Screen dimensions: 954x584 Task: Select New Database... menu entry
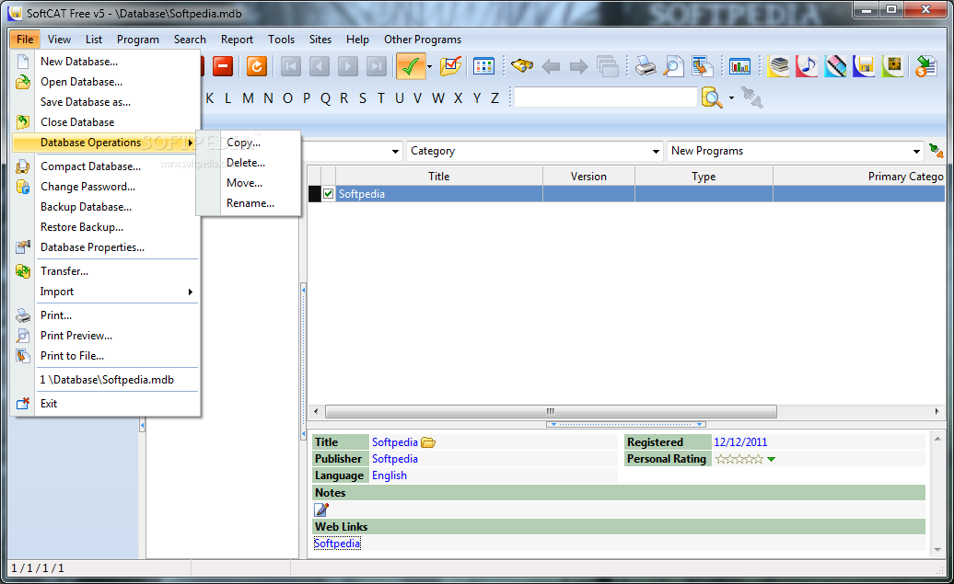point(106,62)
